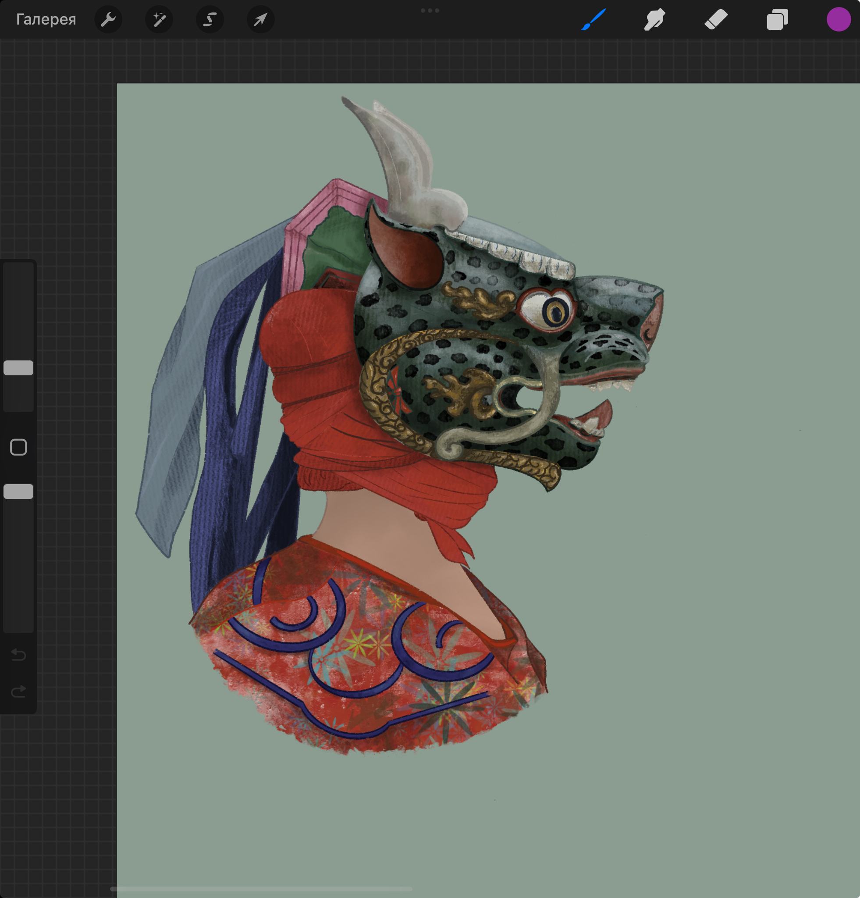Select the Brush paint tool
Screen dimensions: 860x898
click(x=593, y=19)
